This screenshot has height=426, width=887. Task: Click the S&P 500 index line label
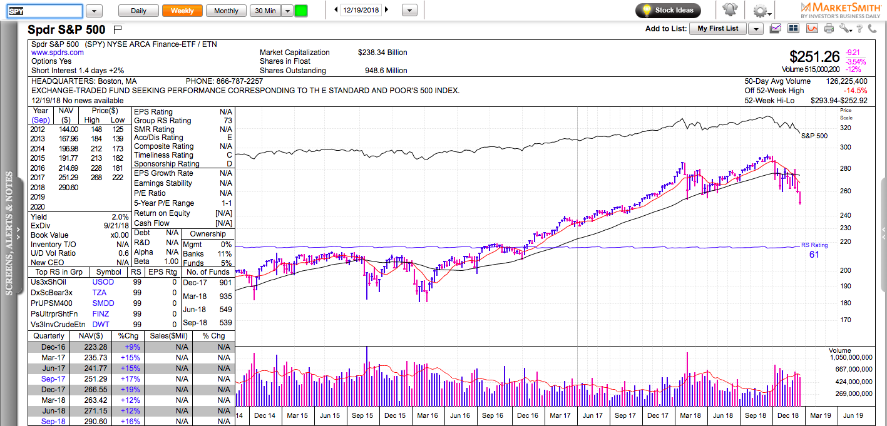coord(814,136)
